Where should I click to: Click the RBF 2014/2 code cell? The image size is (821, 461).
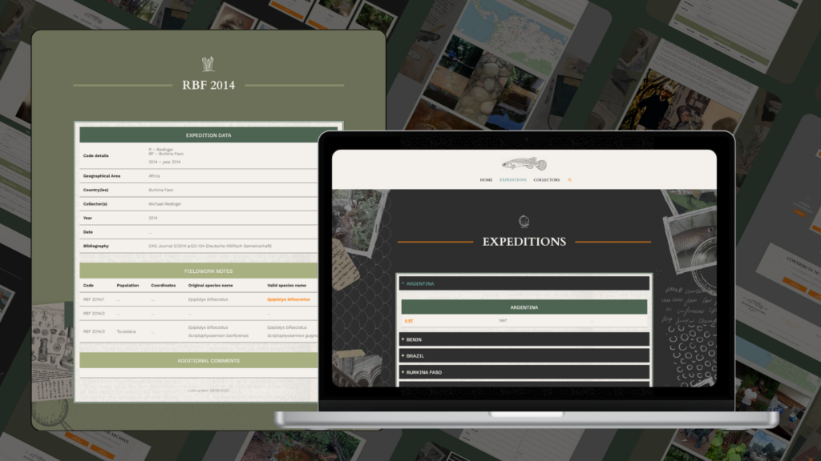pyautogui.click(x=94, y=314)
